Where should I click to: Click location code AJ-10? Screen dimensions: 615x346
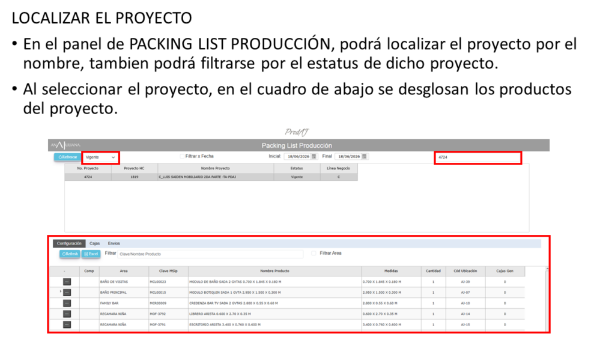[x=465, y=303]
